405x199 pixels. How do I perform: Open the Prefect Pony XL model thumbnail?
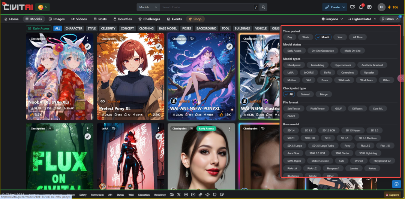click(x=130, y=71)
